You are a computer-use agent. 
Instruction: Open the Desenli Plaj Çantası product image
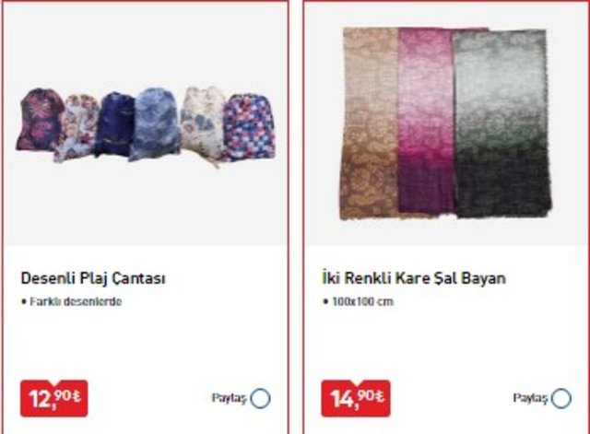point(146,126)
